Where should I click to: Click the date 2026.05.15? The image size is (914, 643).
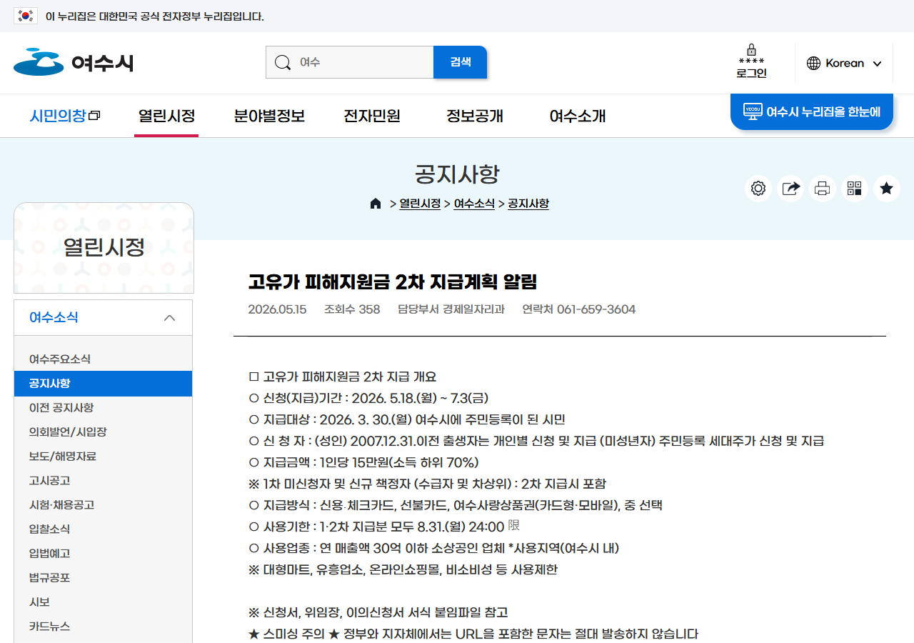coord(277,309)
